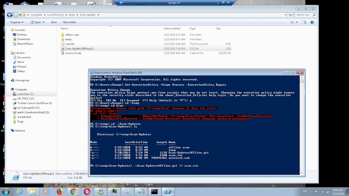Select Toshiba Canvio Hard Drive (J:)
This screenshot has height=196, width=349.
(x=35, y=103)
